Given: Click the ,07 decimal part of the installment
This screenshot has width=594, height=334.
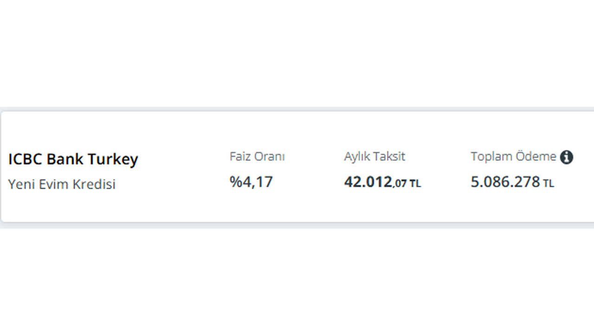Looking at the screenshot, I should [400, 184].
